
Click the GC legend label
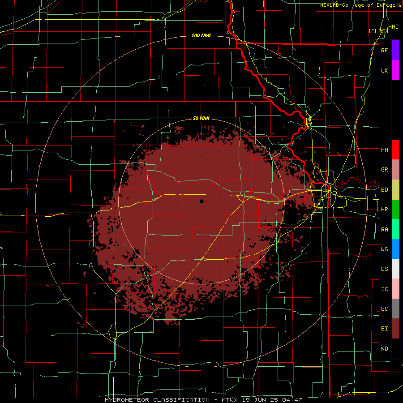click(x=384, y=309)
